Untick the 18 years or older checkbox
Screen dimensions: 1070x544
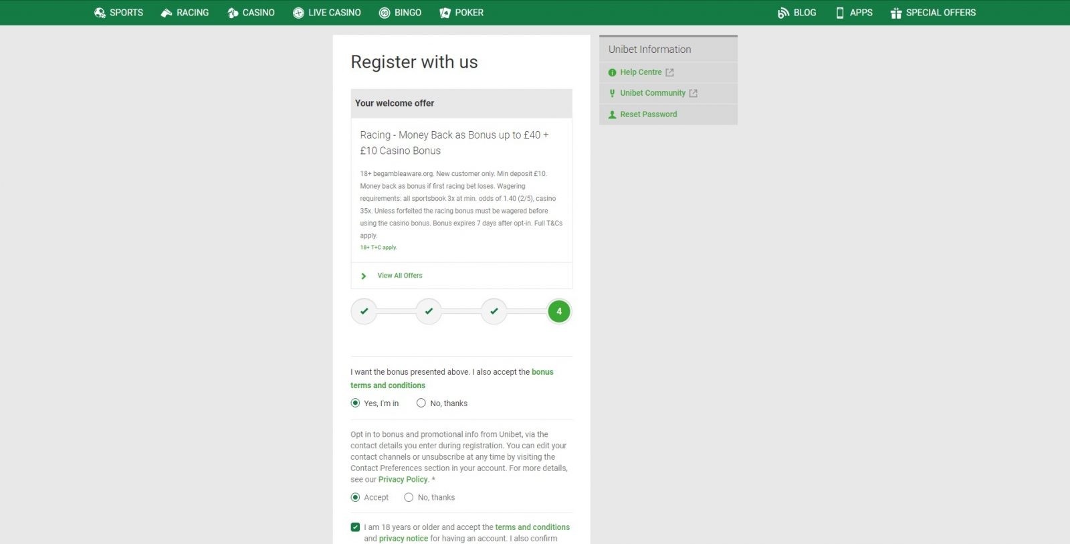pyautogui.click(x=355, y=527)
